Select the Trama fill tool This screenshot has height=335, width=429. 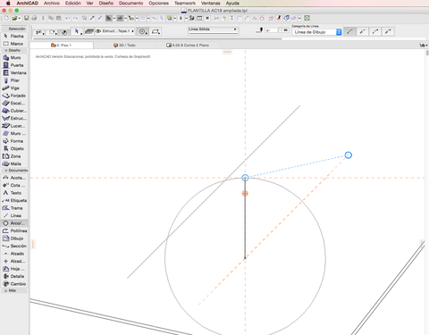(x=14, y=208)
